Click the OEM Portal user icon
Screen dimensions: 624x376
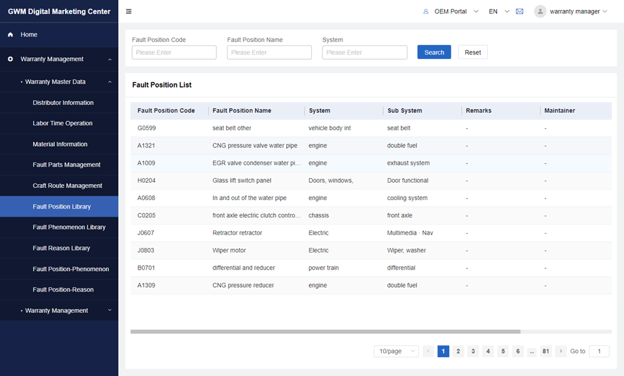click(426, 11)
